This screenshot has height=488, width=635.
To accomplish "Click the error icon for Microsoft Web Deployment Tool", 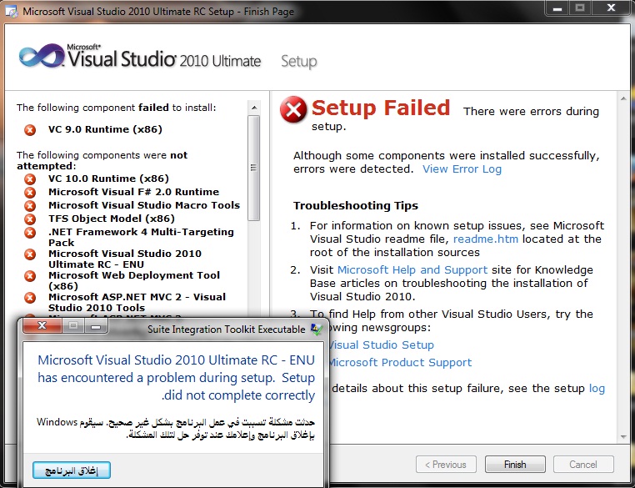I will tap(30, 275).
